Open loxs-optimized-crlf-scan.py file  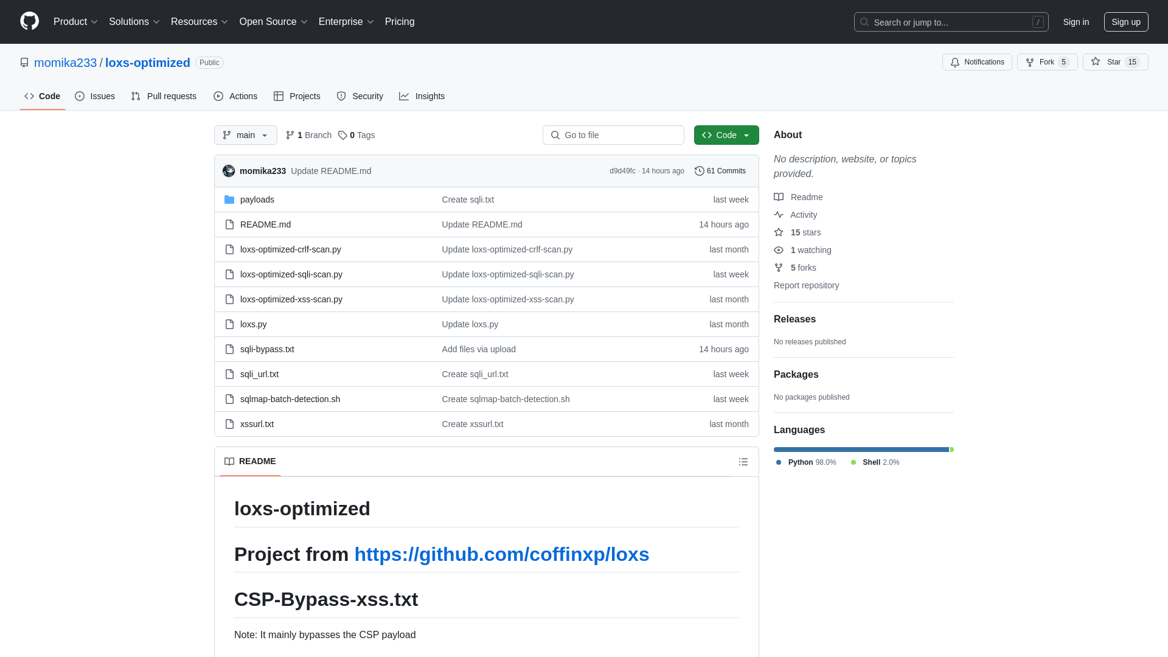pos(291,249)
